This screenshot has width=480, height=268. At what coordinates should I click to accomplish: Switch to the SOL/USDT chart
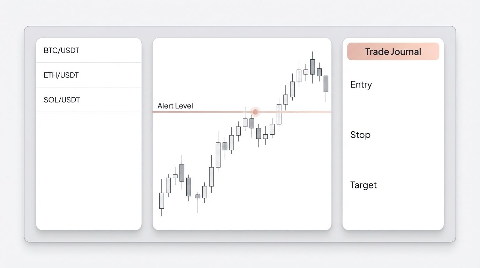click(x=62, y=99)
